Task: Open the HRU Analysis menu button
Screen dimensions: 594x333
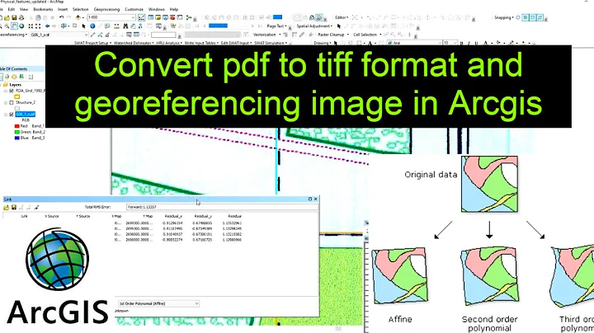Action: 168,43
